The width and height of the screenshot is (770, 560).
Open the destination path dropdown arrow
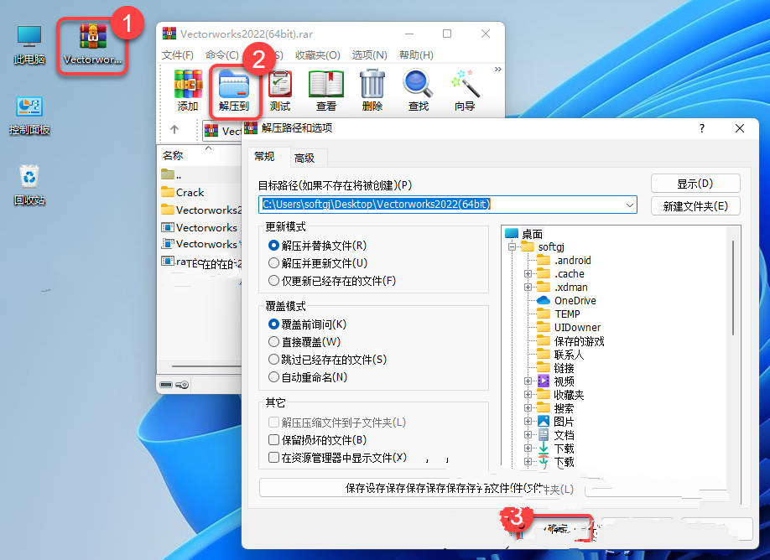[630, 205]
